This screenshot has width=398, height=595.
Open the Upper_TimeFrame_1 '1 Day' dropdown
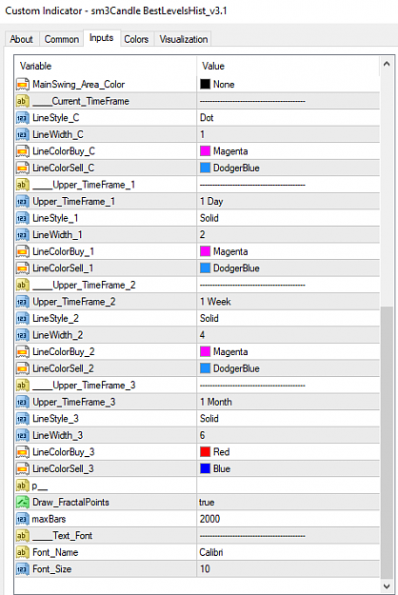click(x=288, y=201)
